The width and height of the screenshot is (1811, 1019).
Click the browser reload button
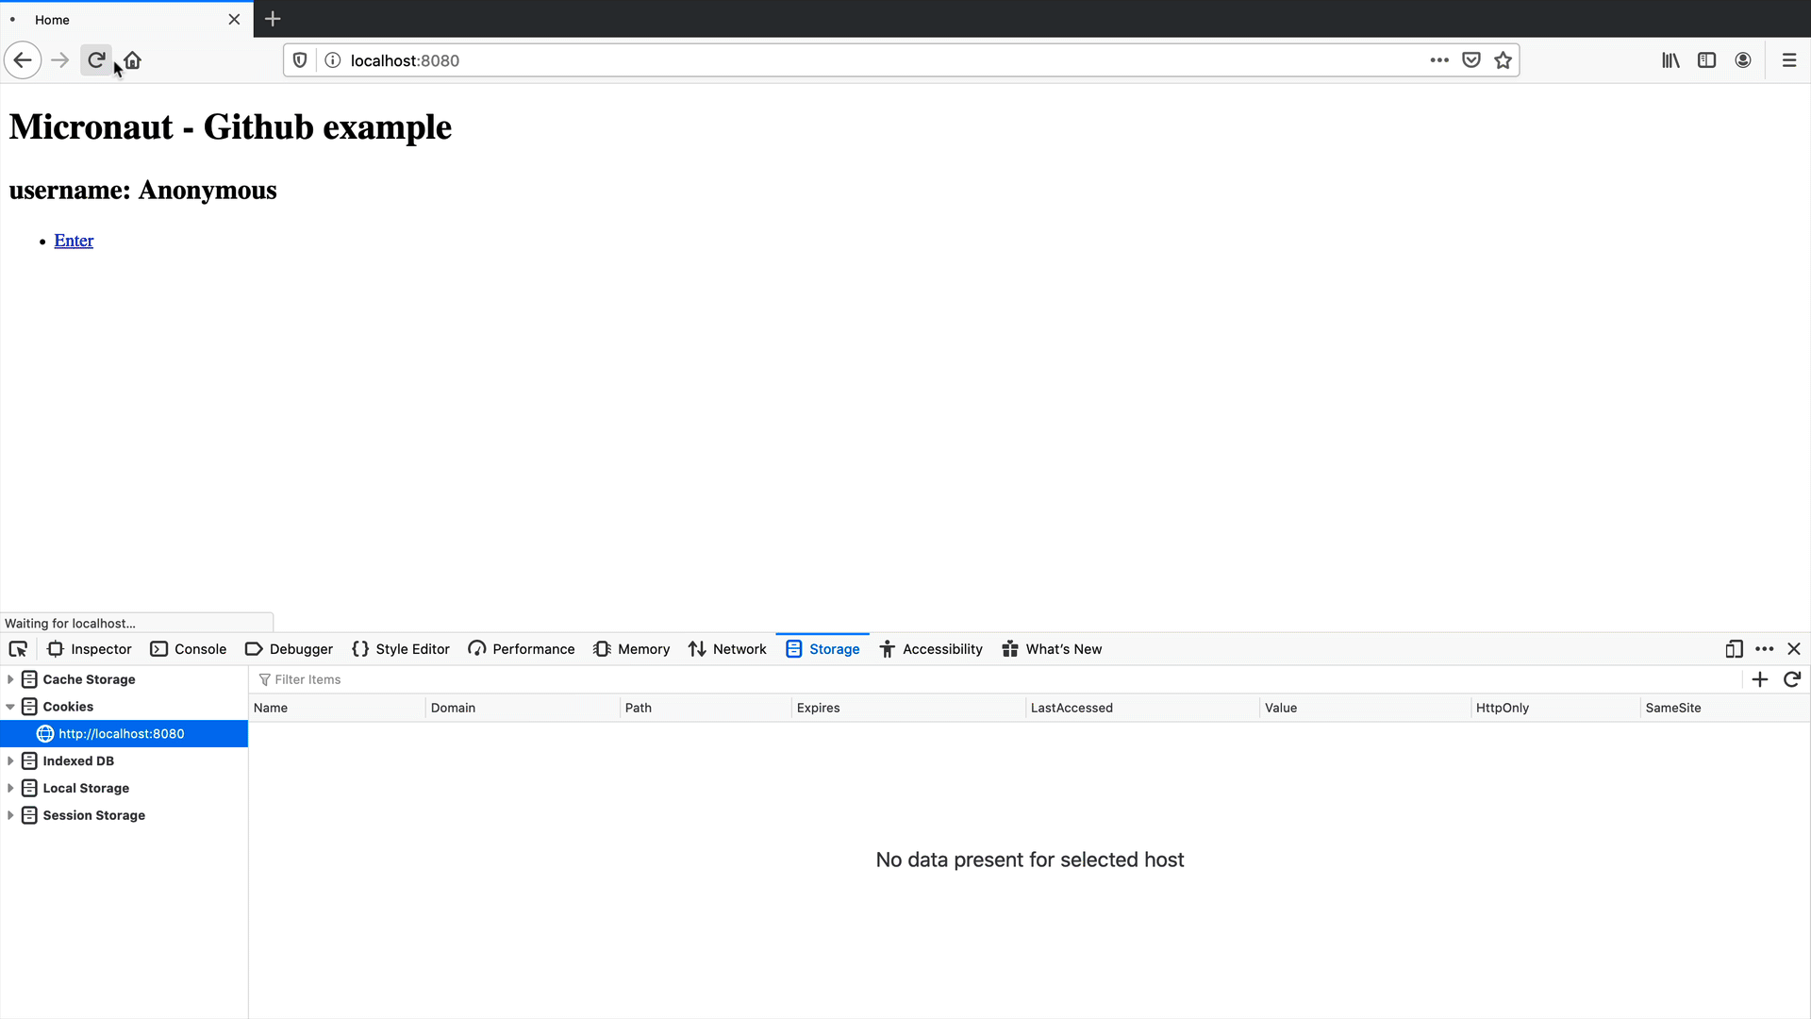coord(97,59)
